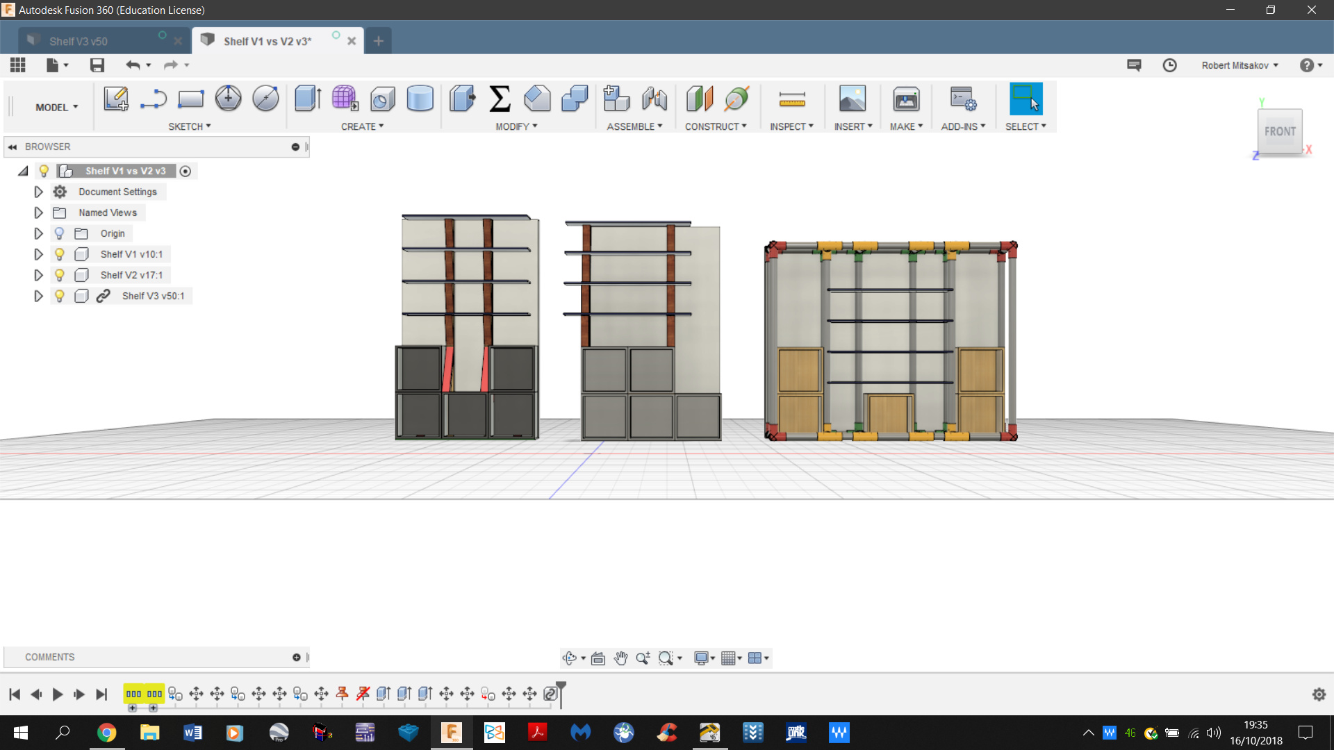Open the Windows Start menu
This screenshot has width=1334, height=750.
coord(21,733)
